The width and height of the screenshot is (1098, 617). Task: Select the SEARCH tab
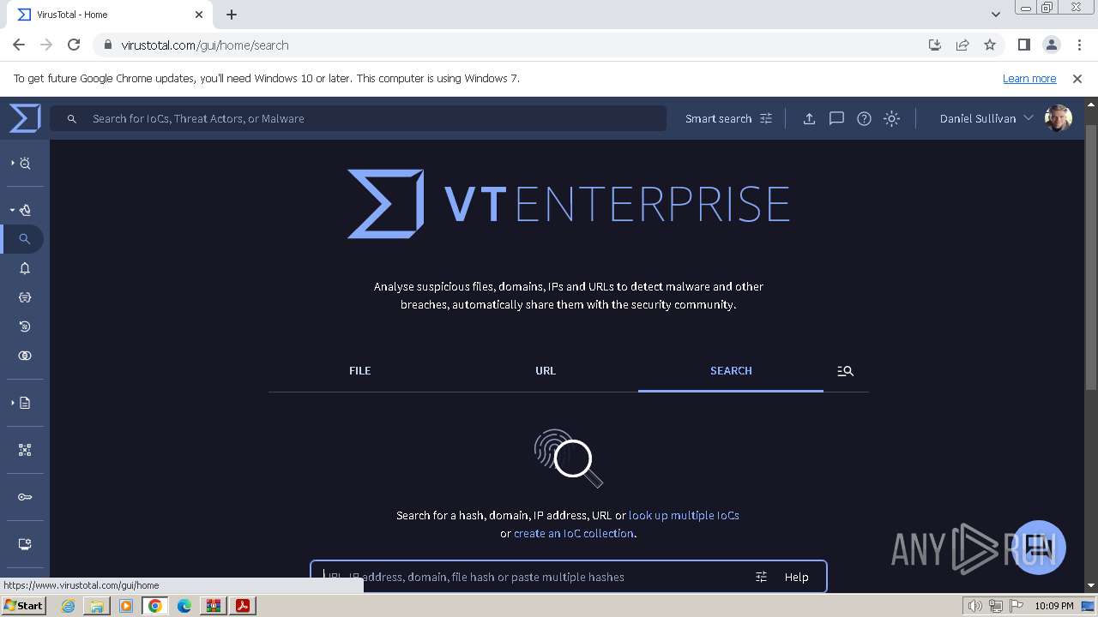[x=731, y=370]
